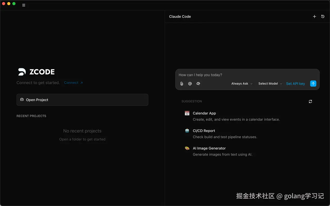Click the SUGGESTION heading
The width and height of the screenshot is (330, 206).
pos(192,101)
